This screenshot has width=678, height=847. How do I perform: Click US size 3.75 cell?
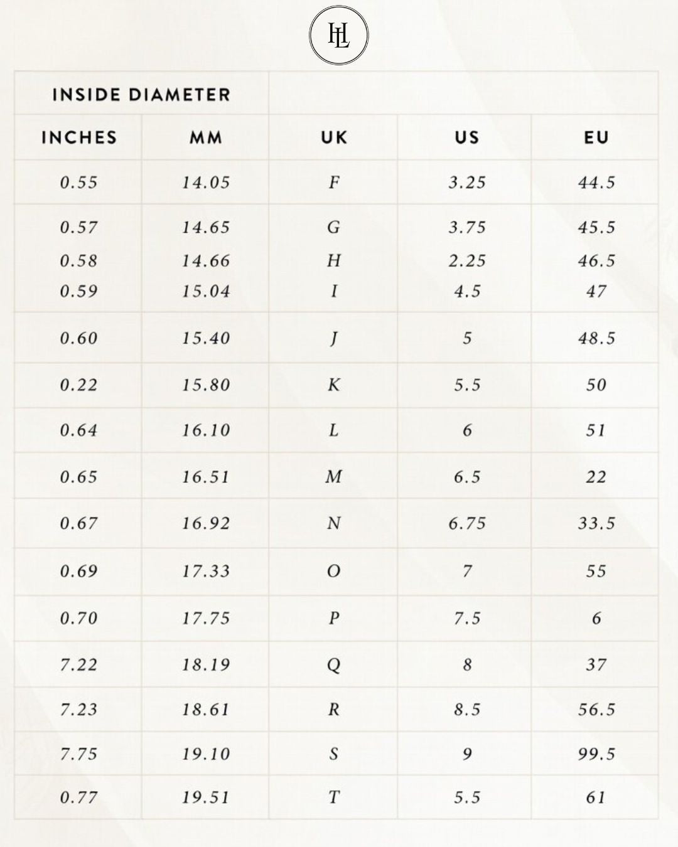[x=467, y=227]
